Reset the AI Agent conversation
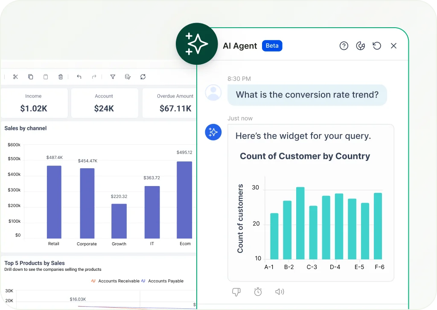 377,46
